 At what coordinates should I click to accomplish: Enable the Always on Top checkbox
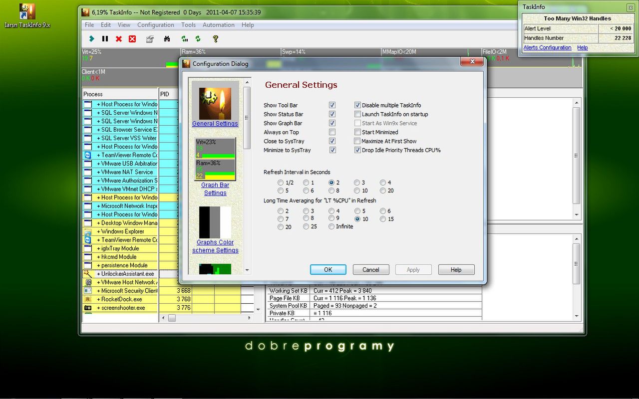click(332, 132)
